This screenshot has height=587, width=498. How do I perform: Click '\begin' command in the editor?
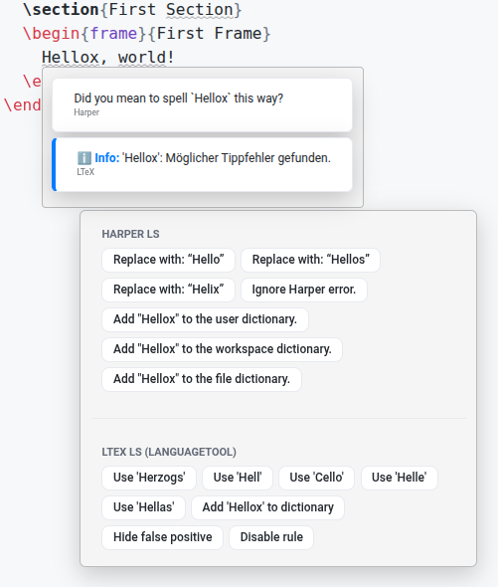(x=52, y=33)
